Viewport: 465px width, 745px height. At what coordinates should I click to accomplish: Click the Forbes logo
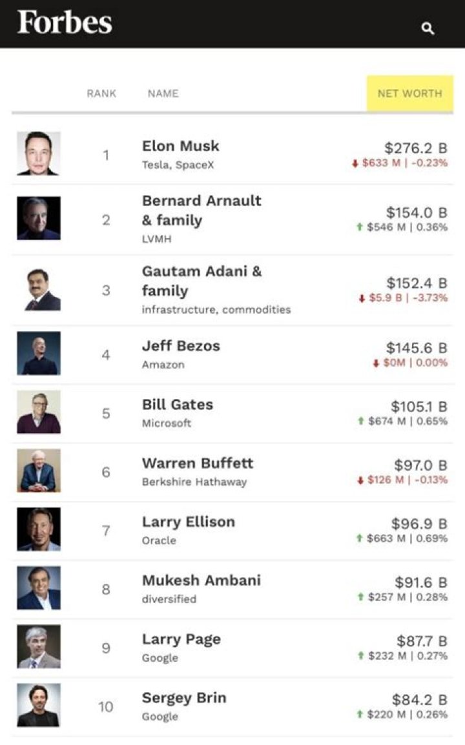click(63, 23)
